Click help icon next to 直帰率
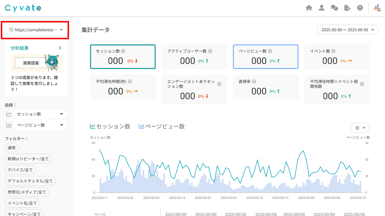The image size is (385, 216). tap(254, 82)
